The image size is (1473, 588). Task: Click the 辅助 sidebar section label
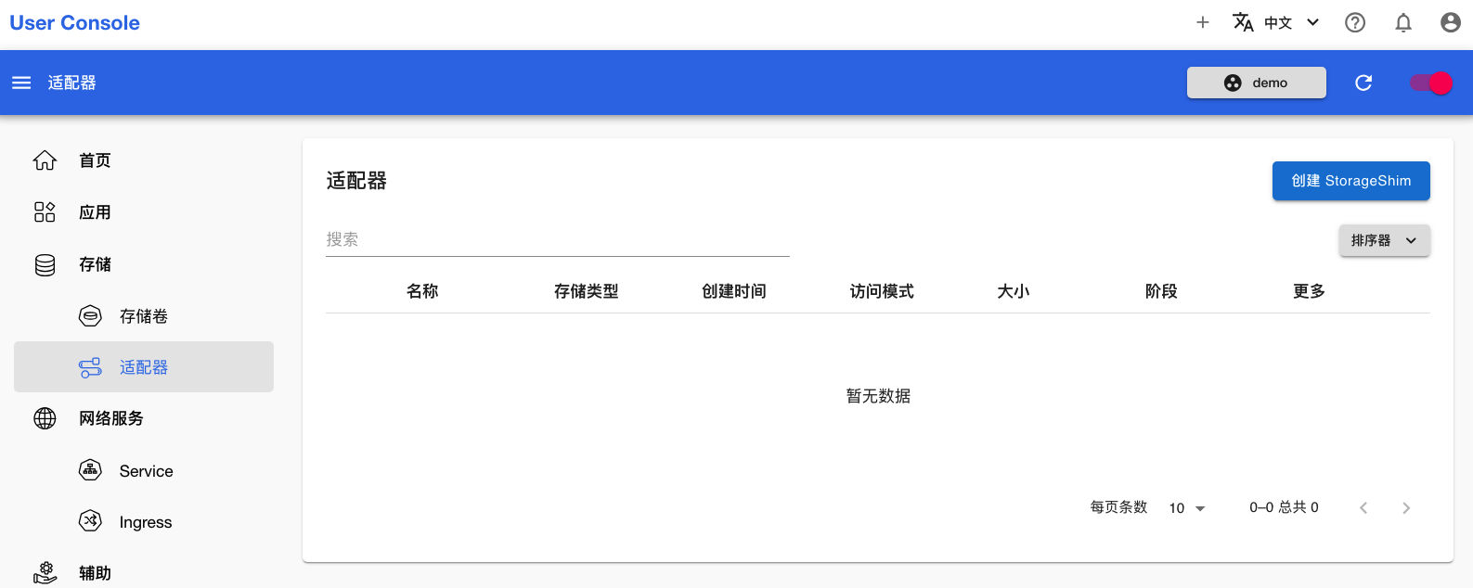click(x=95, y=573)
